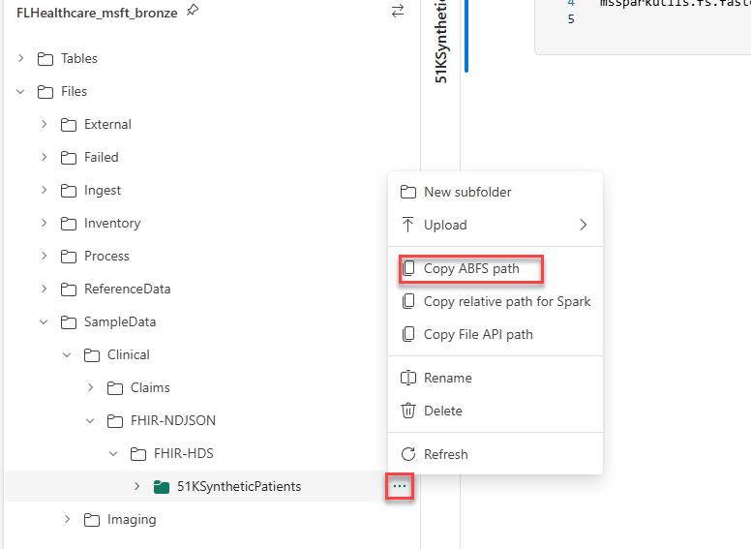Expand the Inventory folder chevron
The height and width of the screenshot is (549, 751).
pos(45,223)
